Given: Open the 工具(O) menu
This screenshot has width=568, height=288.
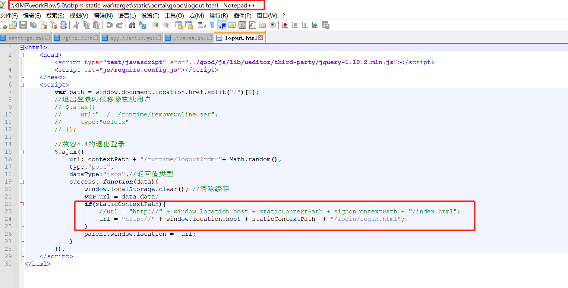Looking at the screenshot, I should pos(174,15).
